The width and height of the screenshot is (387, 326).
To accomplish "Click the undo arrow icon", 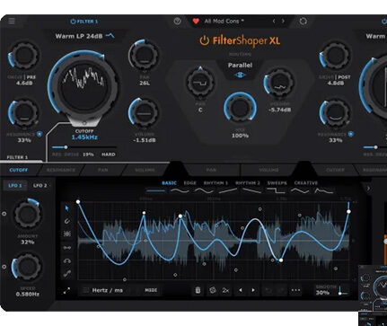I will click(x=268, y=290).
